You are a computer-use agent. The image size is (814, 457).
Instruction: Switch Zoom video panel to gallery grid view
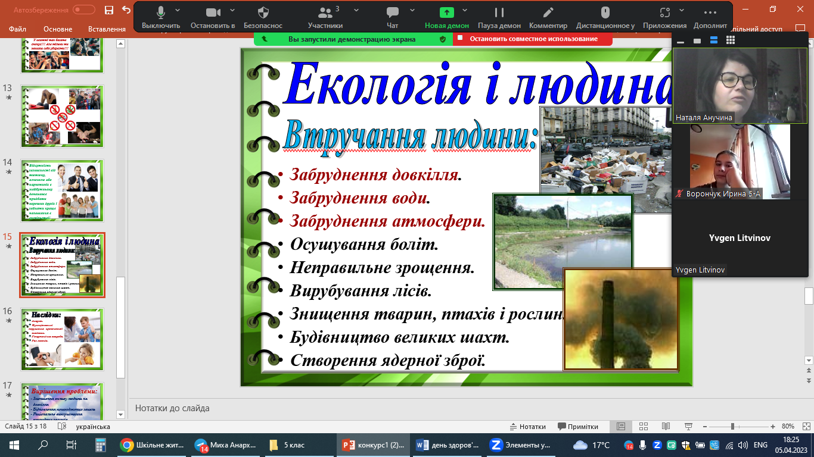pyautogui.click(x=731, y=40)
